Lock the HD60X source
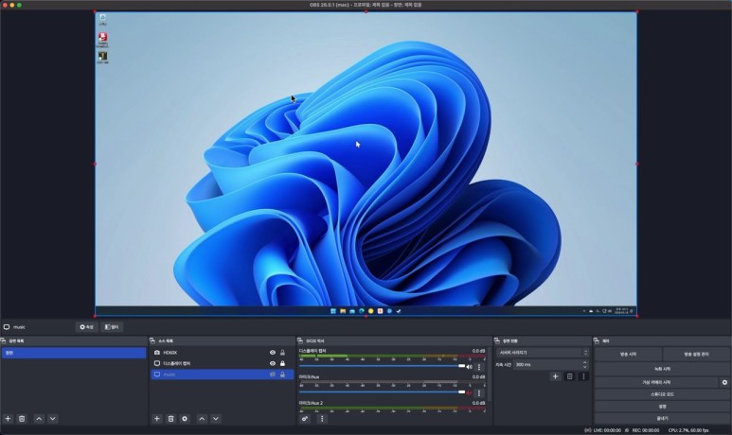732x435 pixels. tap(282, 353)
